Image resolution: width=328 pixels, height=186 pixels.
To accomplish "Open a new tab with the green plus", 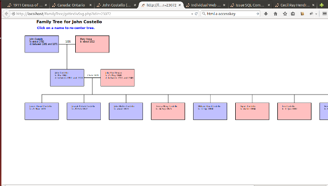I will (x=321, y=5).
